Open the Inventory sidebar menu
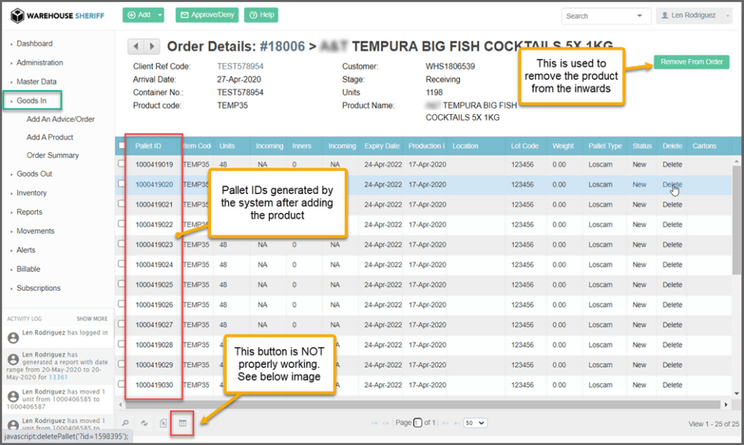The width and height of the screenshot is (744, 445). click(x=31, y=193)
